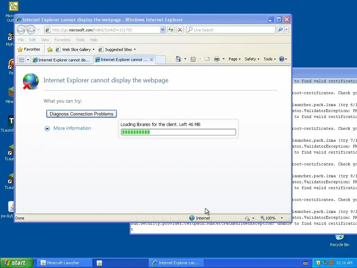Image resolution: width=357 pixels, height=268 pixels.
Task: Open the File menu
Action: tap(21, 40)
